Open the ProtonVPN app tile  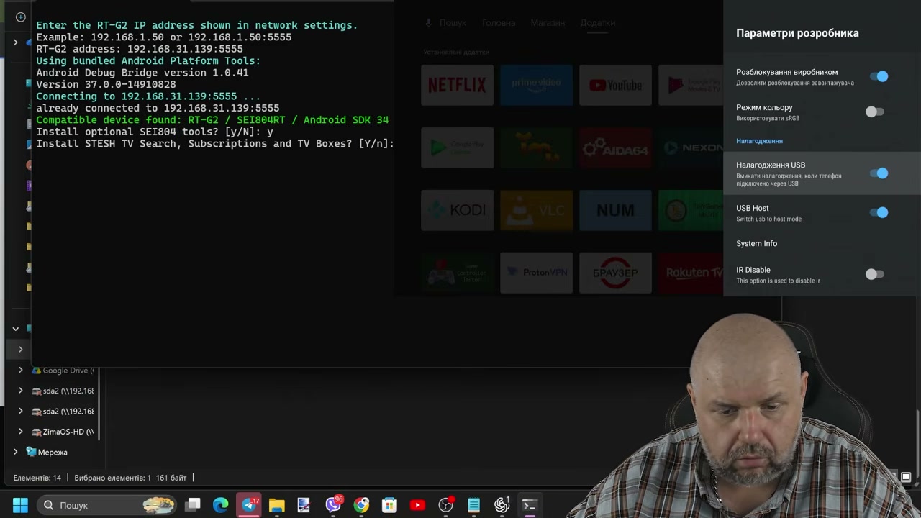click(536, 273)
